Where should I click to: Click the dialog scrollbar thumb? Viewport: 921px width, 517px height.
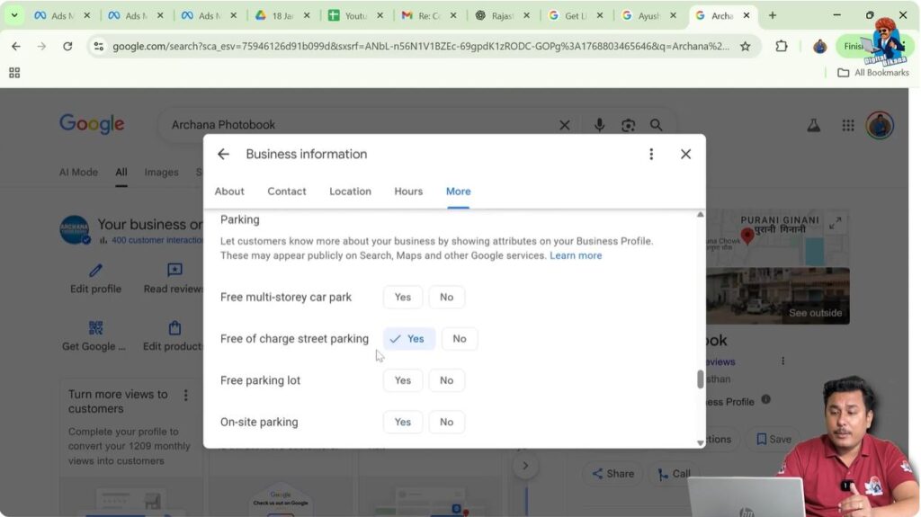(700, 379)
